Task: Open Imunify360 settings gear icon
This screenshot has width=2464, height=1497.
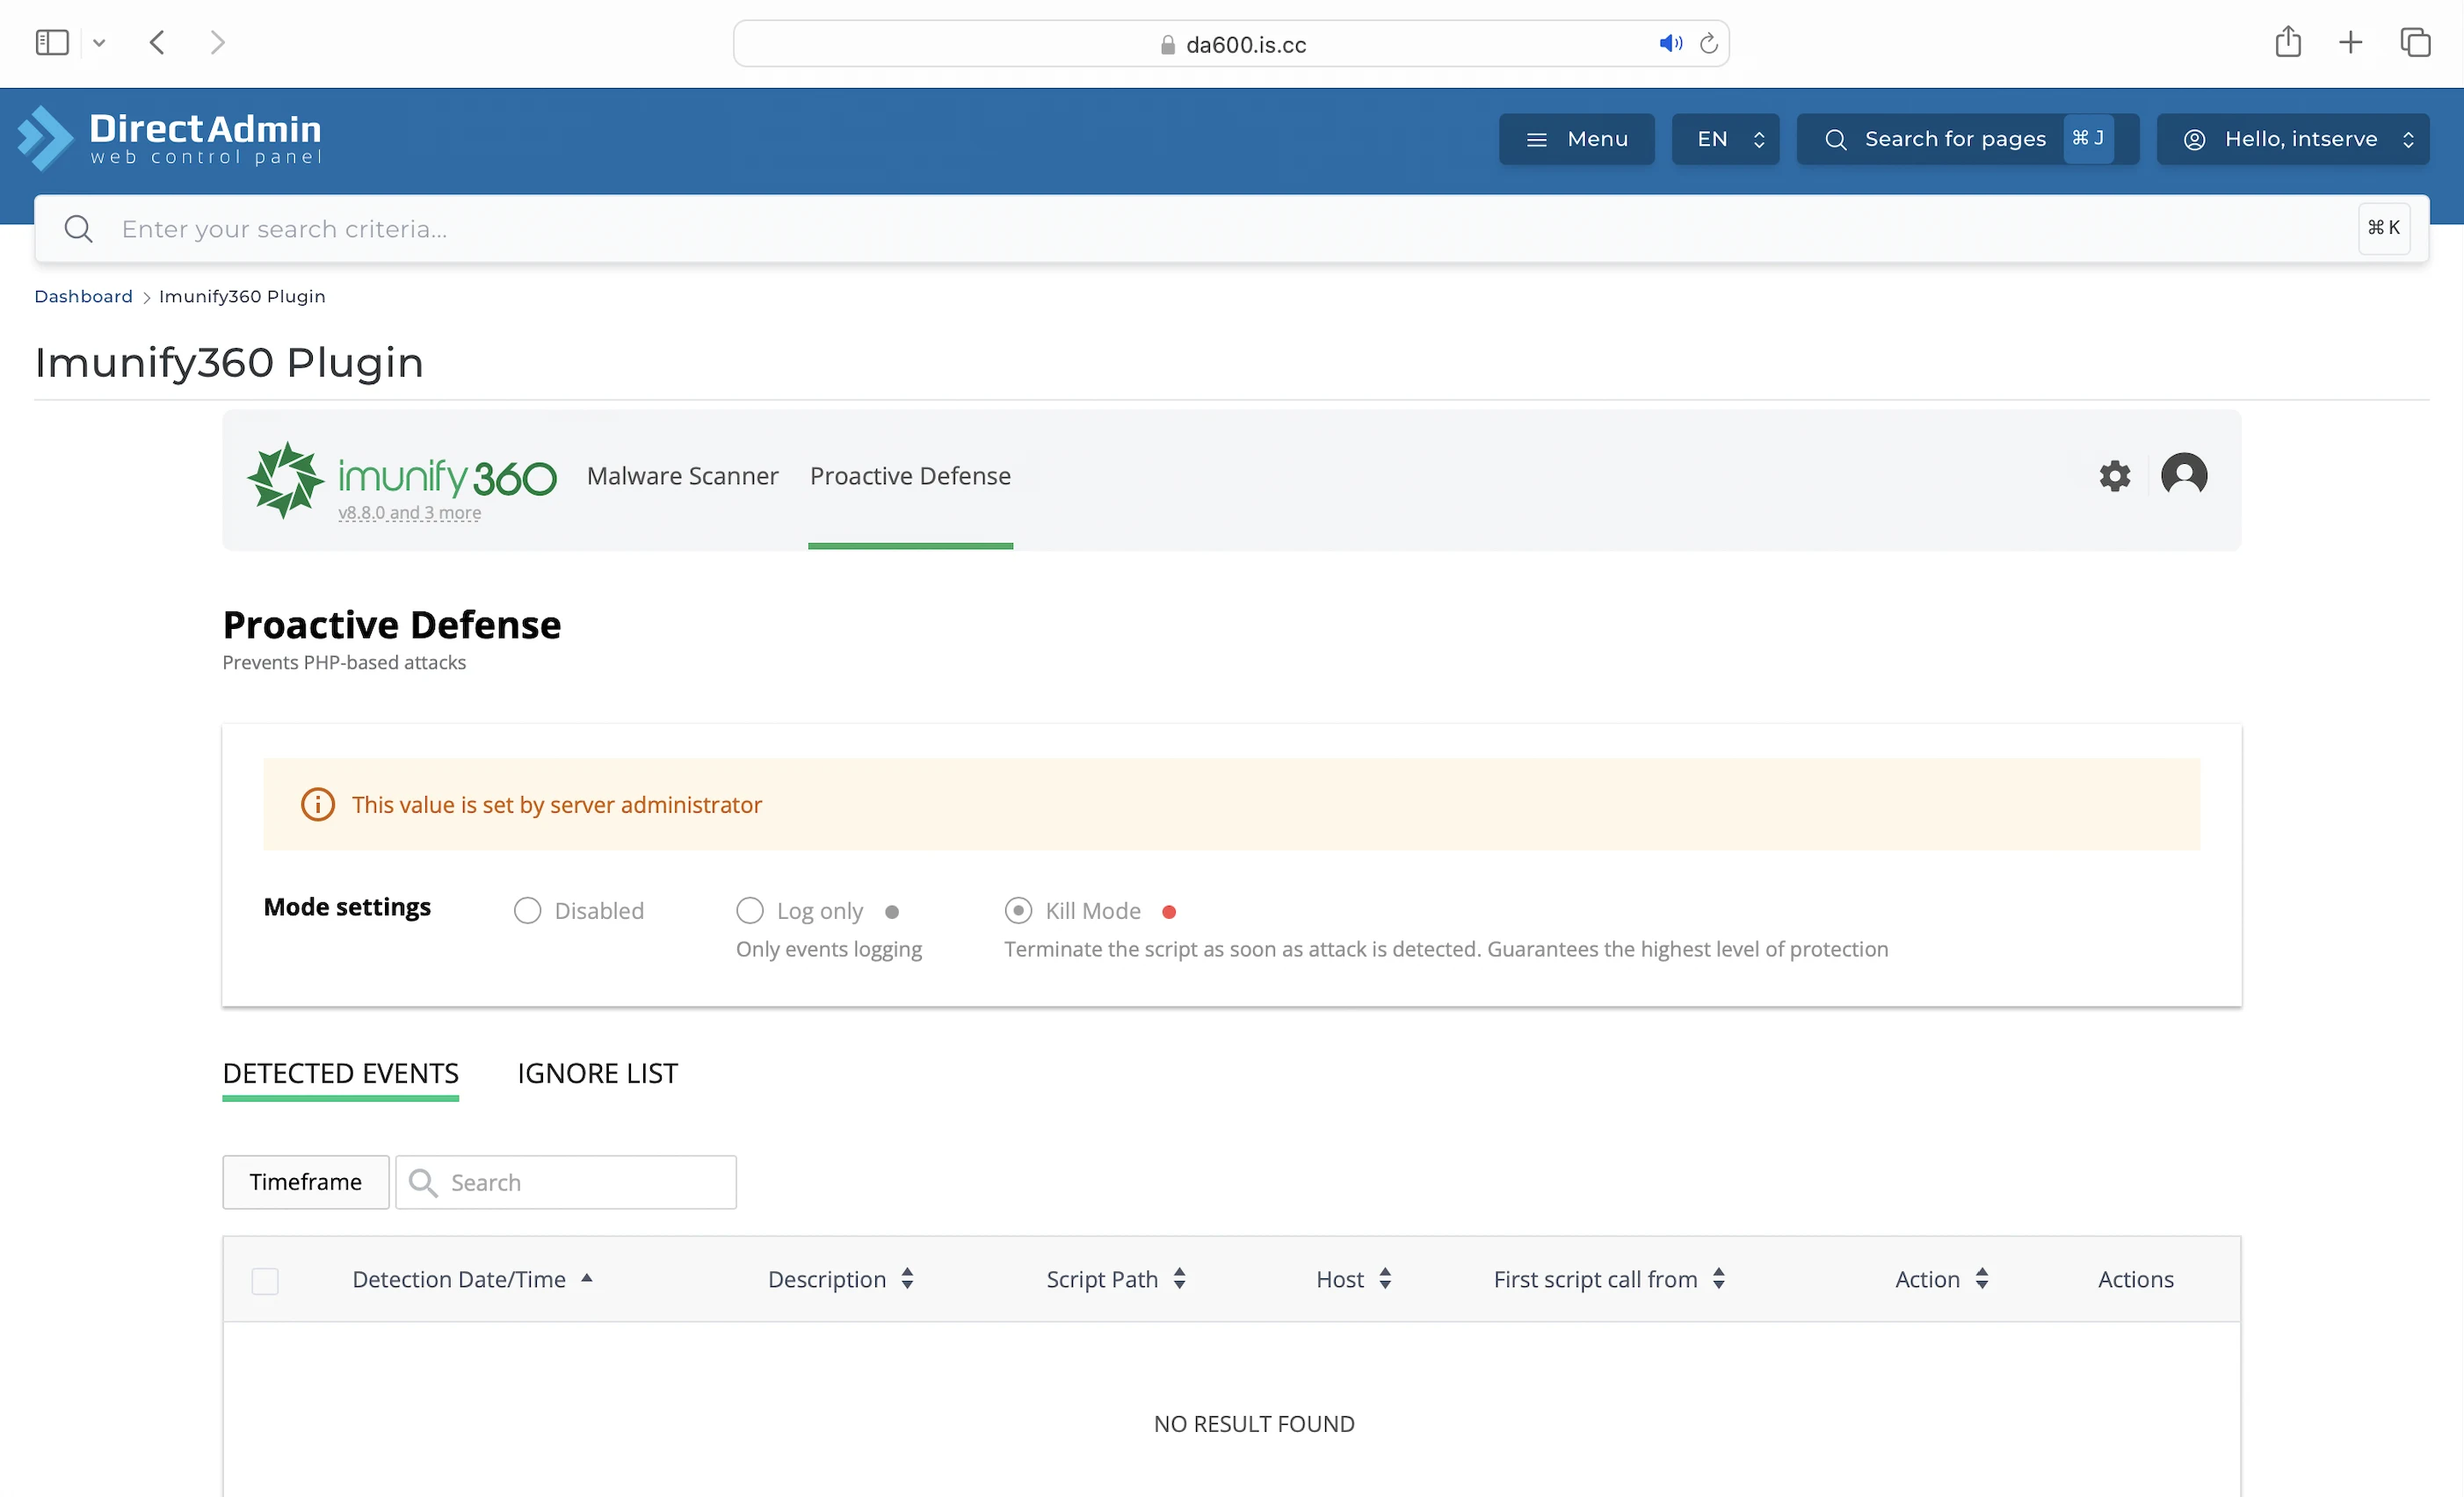Action: tap(2114, 476)
